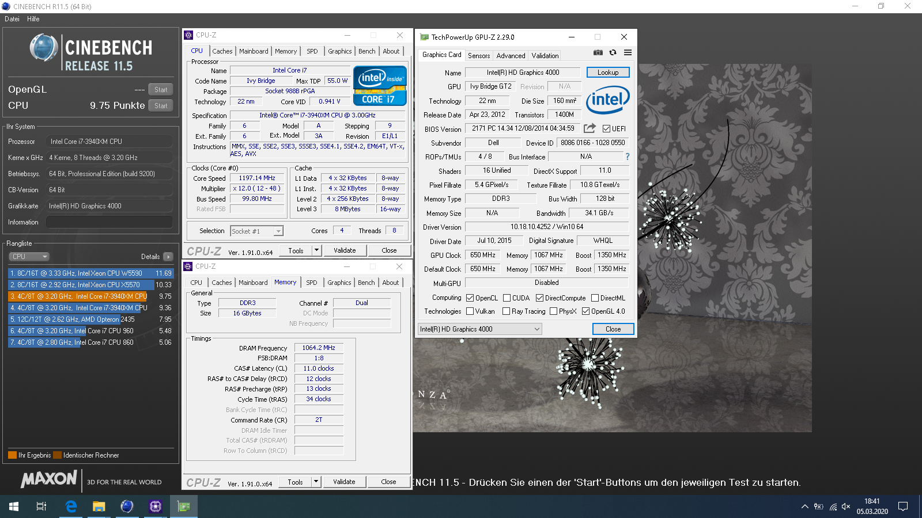Screen dimensions: 922x518
Task: Open the Action Center notifications icon
Action: [903, 506]
